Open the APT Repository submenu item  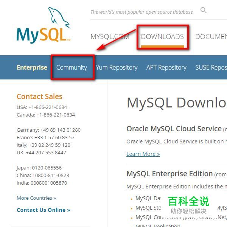click(166, 68)
